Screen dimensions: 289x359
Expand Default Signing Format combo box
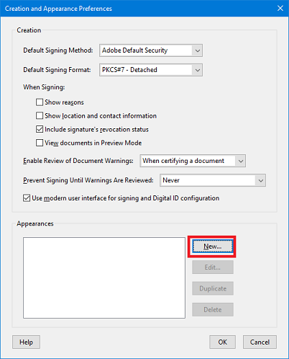pos(151,70)
